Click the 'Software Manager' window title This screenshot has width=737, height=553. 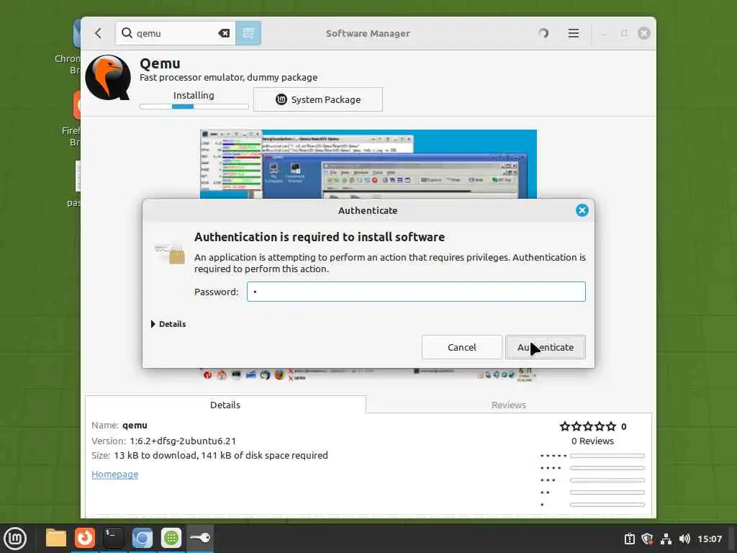coord(368,33)
